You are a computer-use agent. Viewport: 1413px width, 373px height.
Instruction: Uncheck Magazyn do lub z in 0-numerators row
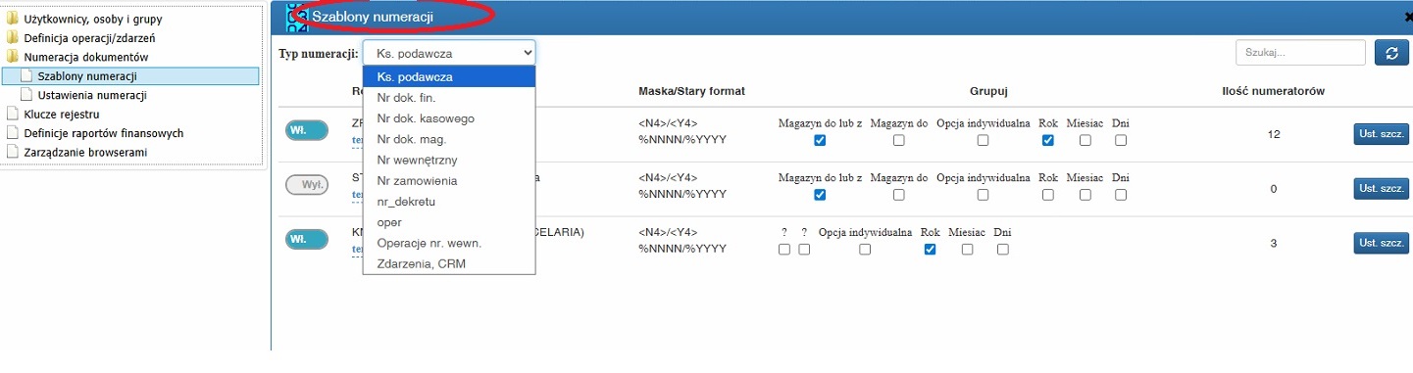[820, 195]
